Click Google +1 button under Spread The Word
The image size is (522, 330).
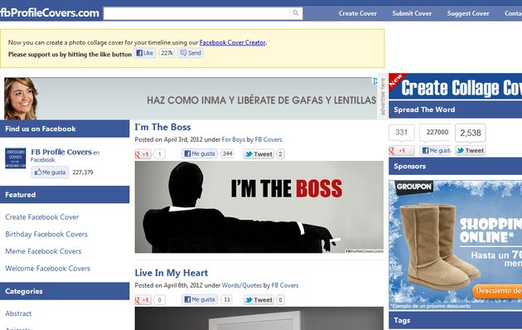[x=402, y=151]
